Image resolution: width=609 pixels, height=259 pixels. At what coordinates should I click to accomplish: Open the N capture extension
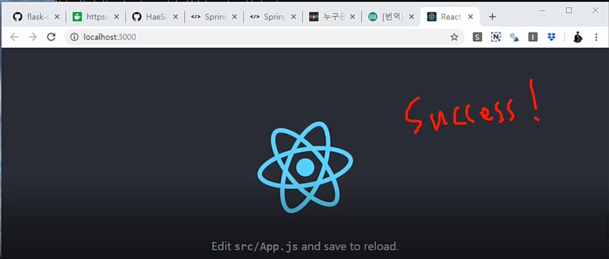(495, 37)
